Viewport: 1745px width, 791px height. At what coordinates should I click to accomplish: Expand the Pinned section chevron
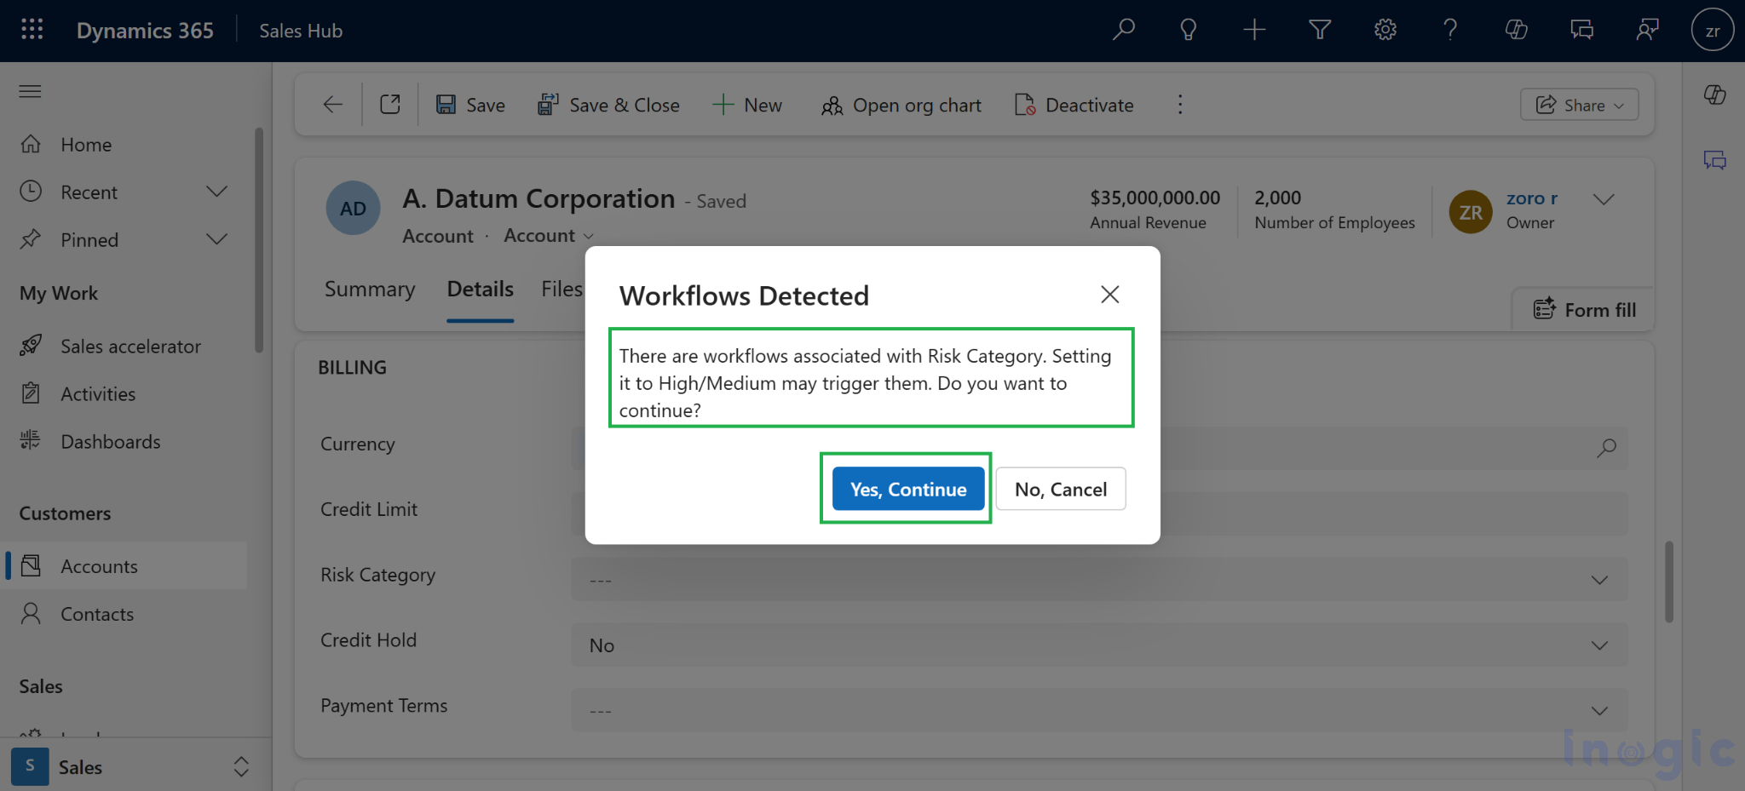pyautogui.click(x=217, y=240)
